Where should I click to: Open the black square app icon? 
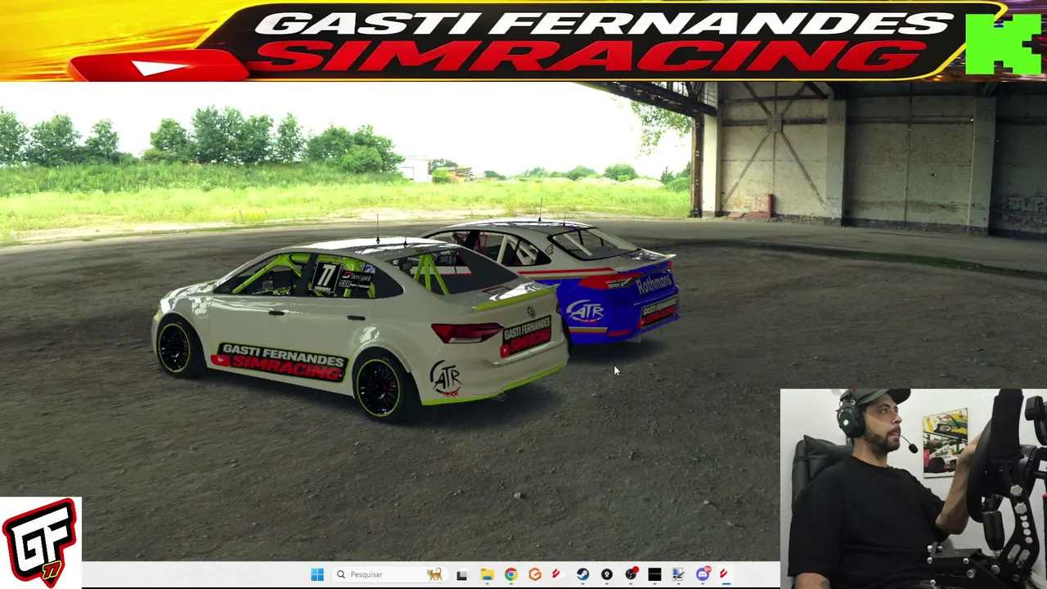(654, 574)
